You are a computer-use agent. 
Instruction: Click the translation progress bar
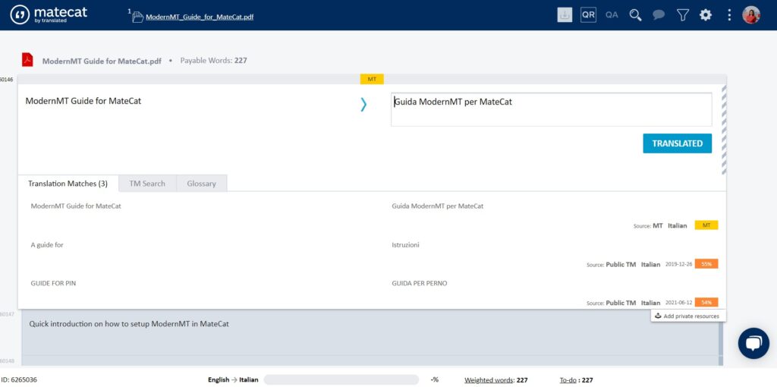tap(341, 380)
